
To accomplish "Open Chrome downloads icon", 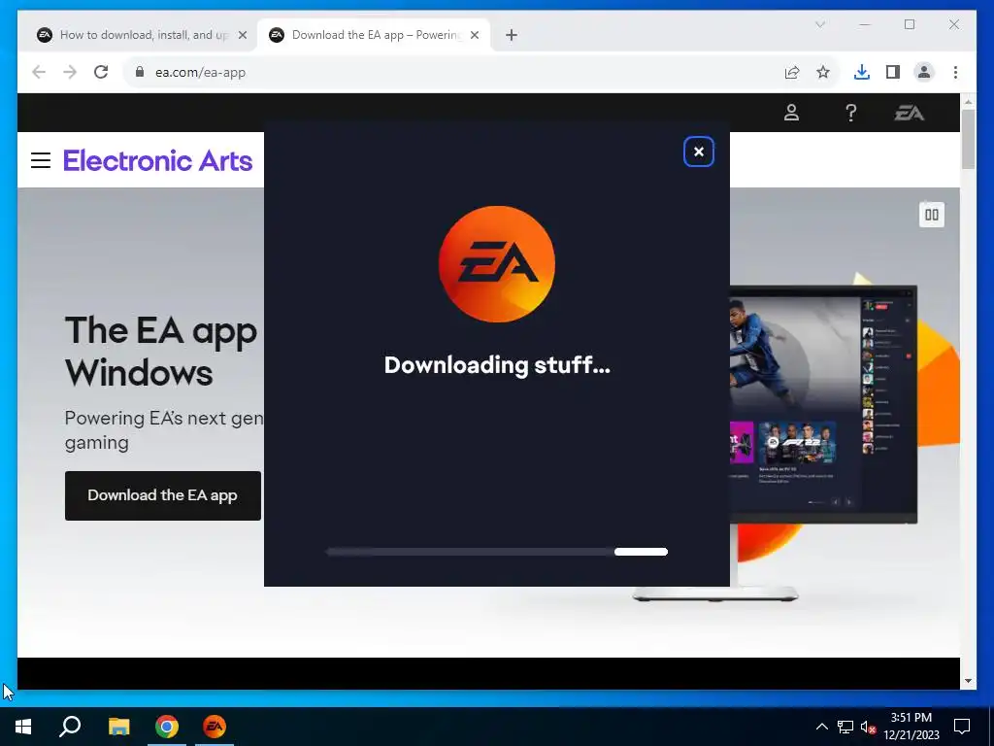I will (862, 72).
